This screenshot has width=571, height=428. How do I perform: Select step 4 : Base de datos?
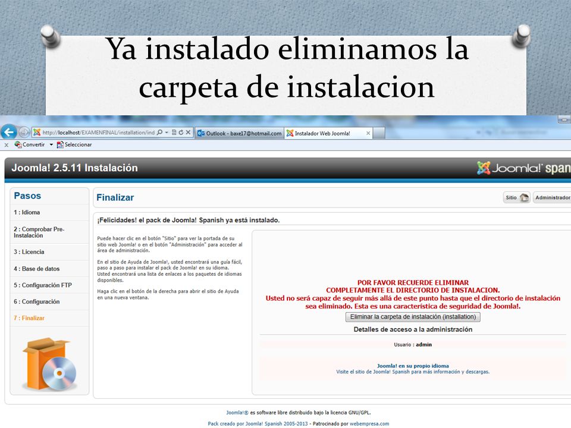pyautogui.click(x=49, y=269)
